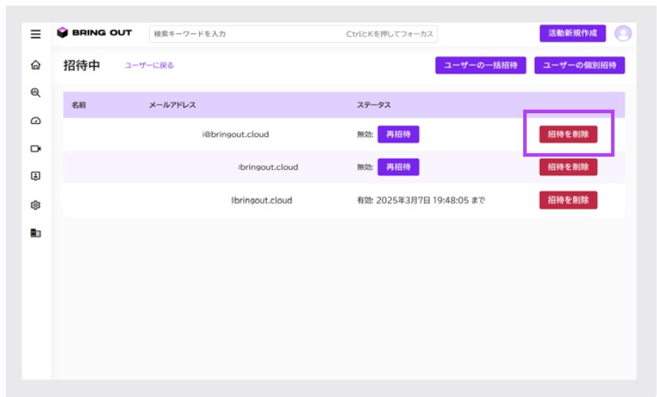The width and height of the screenshot is (657, 397).
Task: Delete the second row's invitation
Action: pyautogui.click(x=569, y=167)
